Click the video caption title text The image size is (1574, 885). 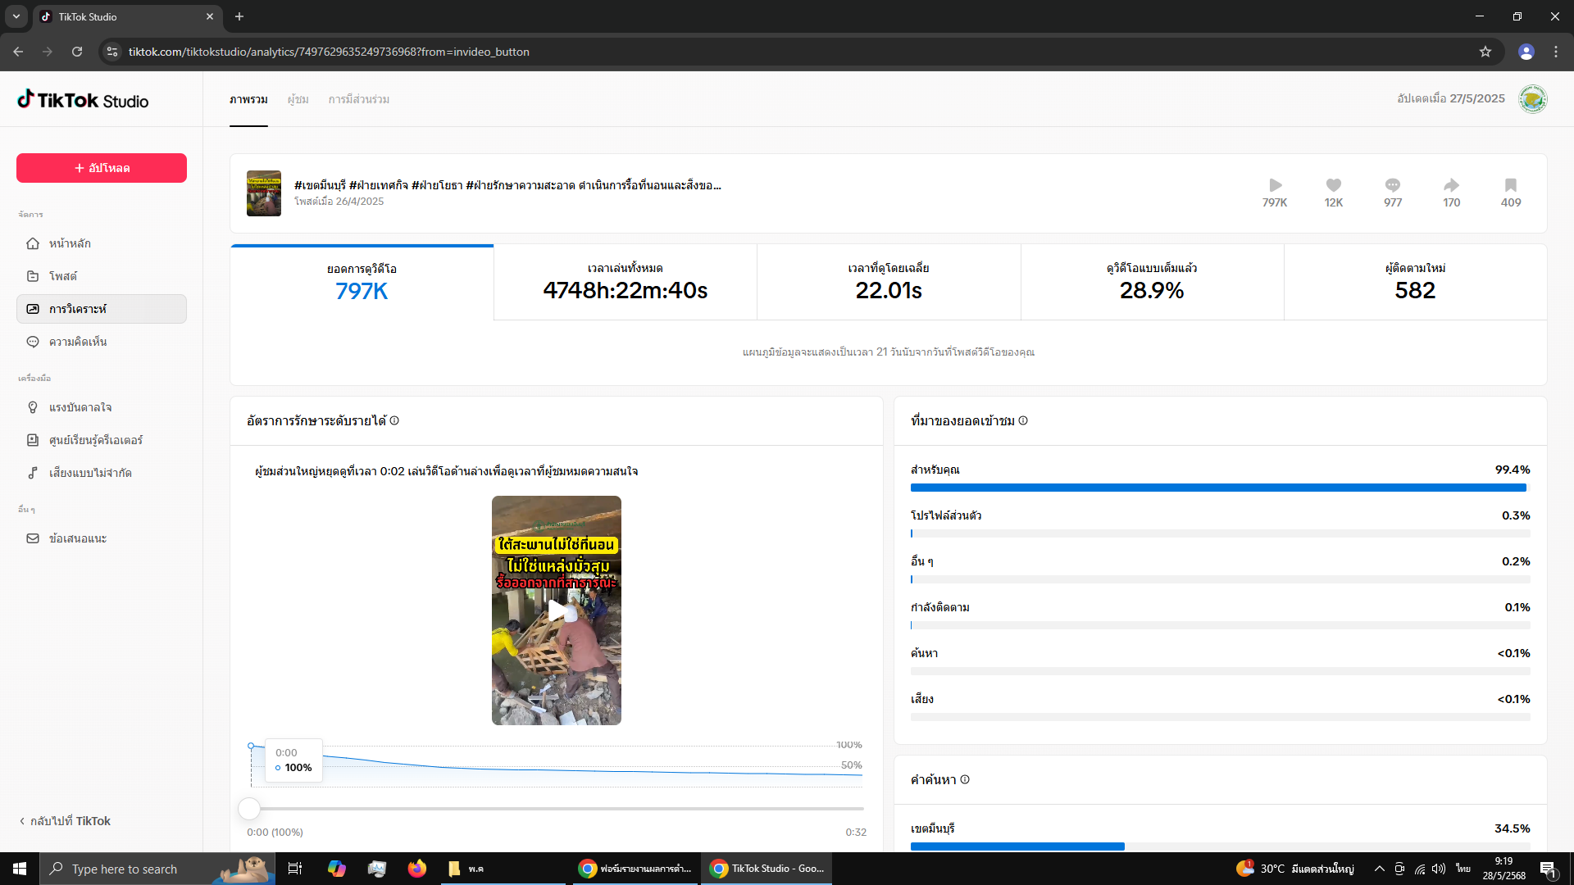pyautogui.click(x=507, y=185)
